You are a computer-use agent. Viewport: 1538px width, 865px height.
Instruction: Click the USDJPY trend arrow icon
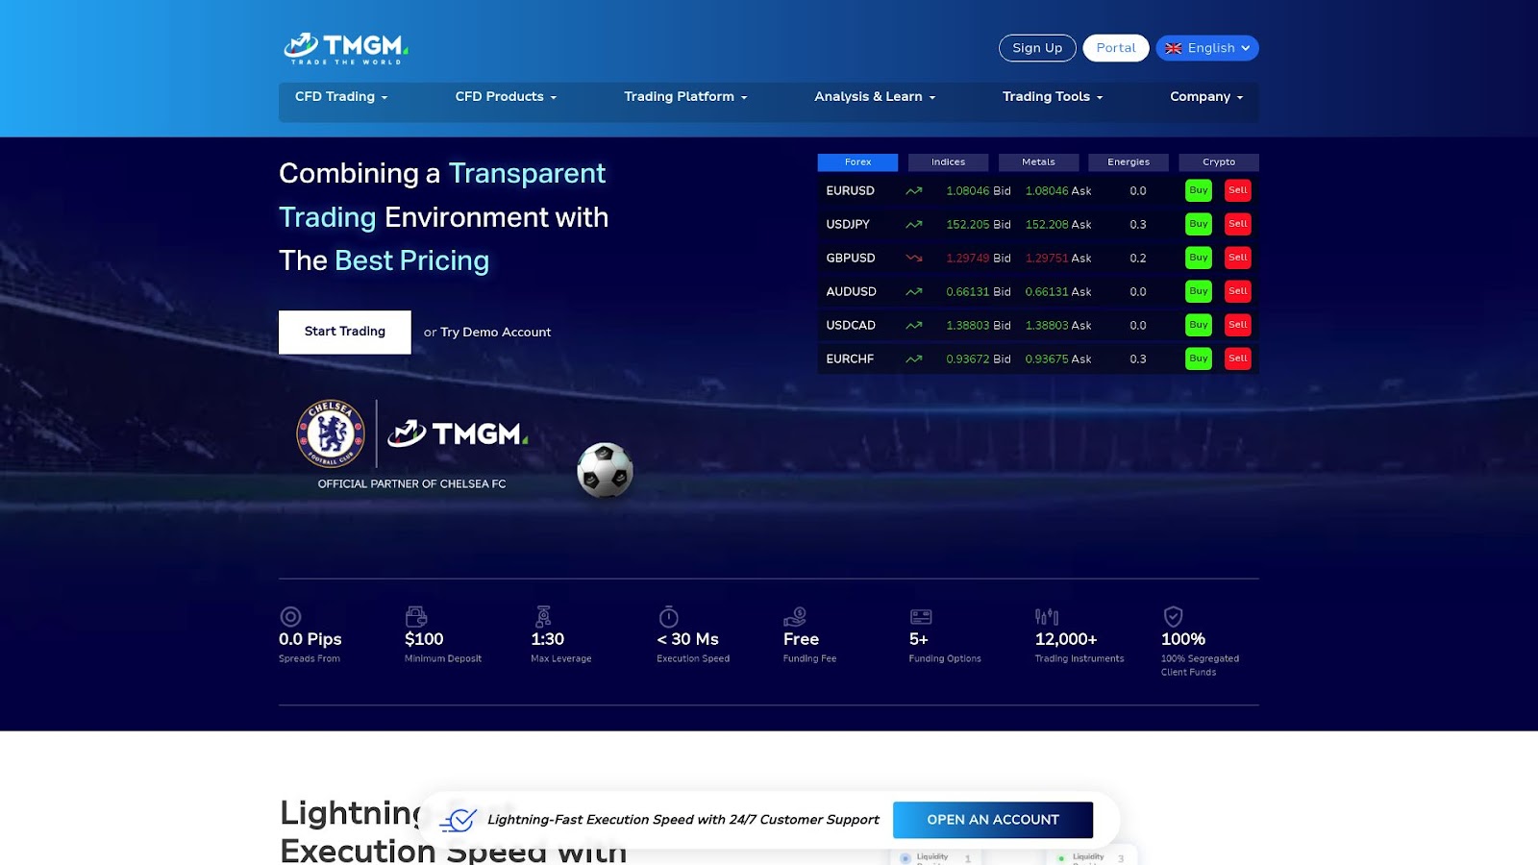(914, 224)
